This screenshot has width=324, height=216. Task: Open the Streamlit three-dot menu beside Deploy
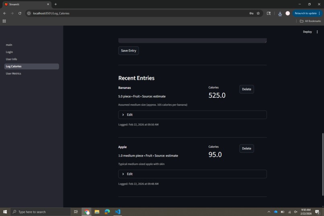(x=317, y=32)
